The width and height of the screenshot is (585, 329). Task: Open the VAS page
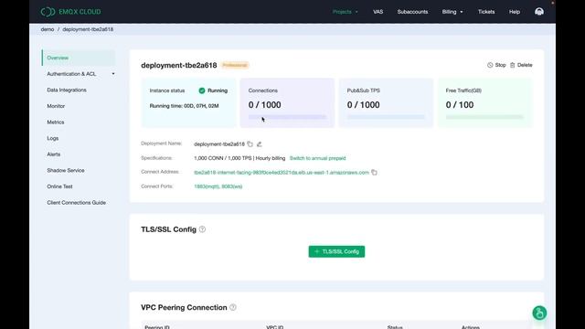378,12
